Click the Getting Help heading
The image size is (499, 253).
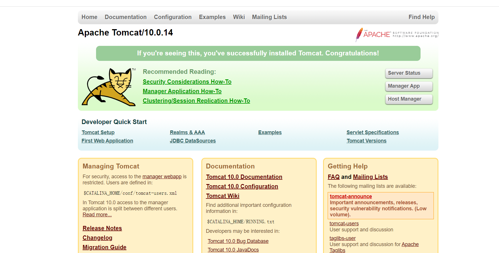click(x=348, y=166)
